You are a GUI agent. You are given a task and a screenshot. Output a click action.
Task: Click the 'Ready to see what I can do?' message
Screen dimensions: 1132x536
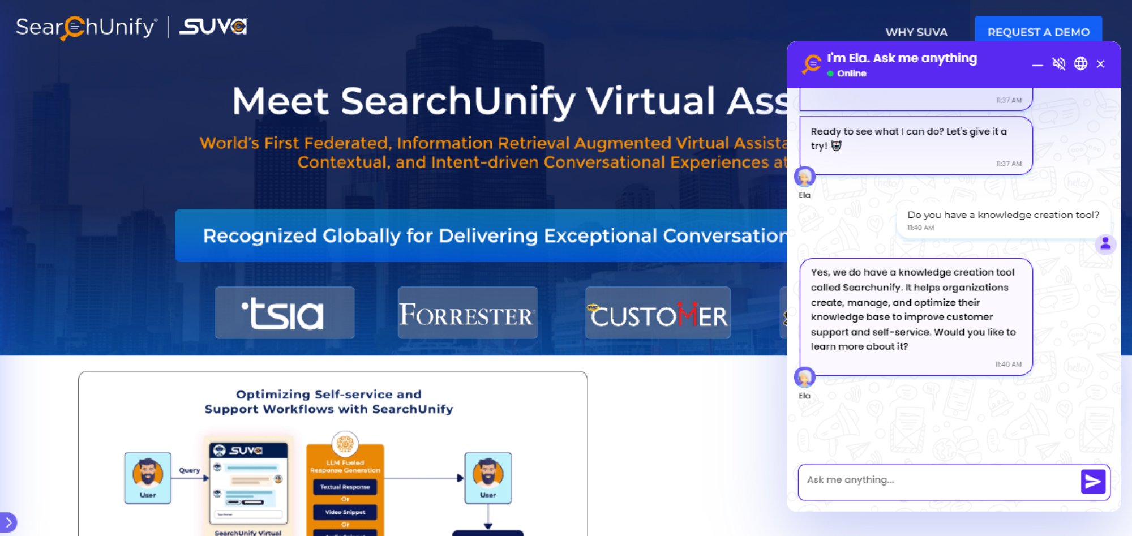916,145
